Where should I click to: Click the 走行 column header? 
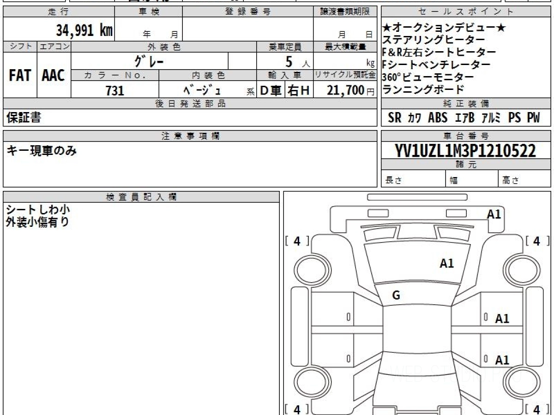(59, 12)
